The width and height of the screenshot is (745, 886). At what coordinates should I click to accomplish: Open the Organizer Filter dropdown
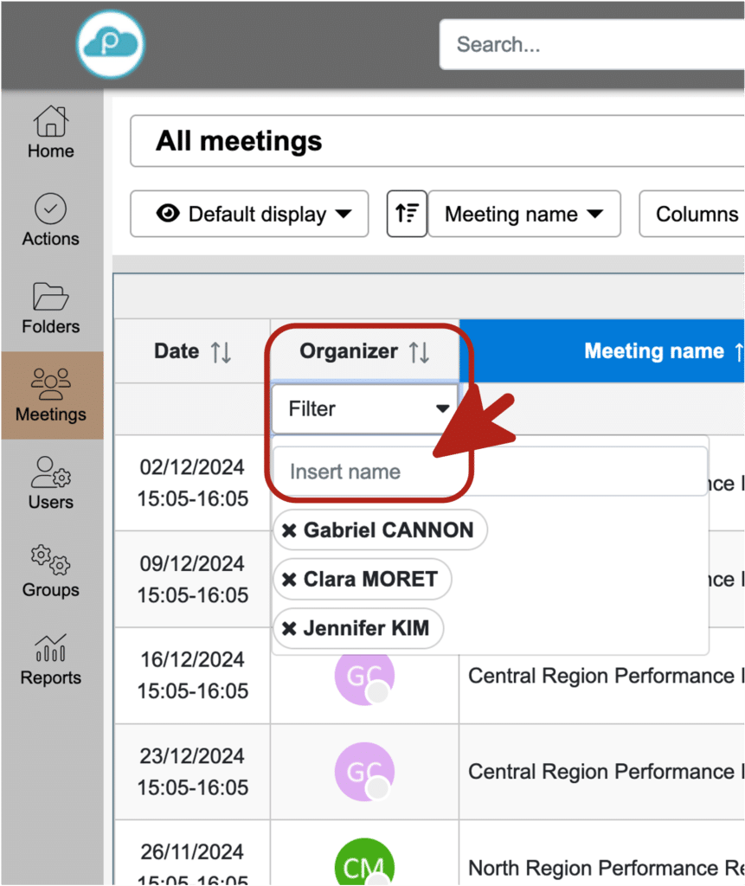point(364,408)
